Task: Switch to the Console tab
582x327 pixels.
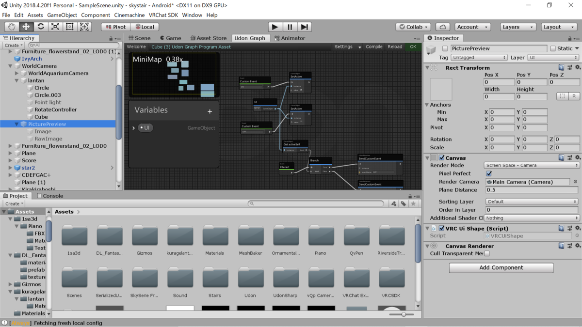Action: [x=49, y=196]
